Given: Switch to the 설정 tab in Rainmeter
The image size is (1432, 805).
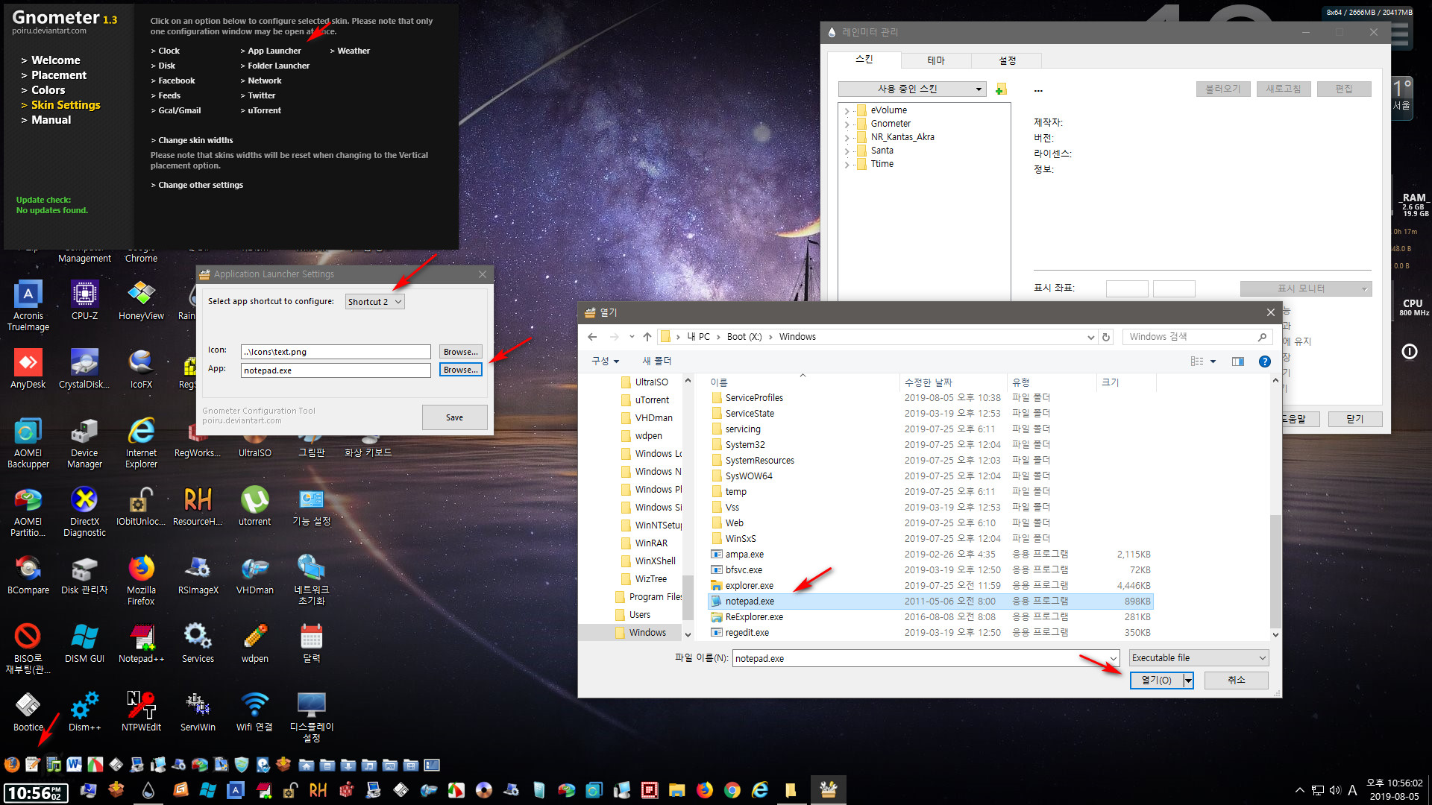Looking at the screenshot, I should click(1007, 60).
